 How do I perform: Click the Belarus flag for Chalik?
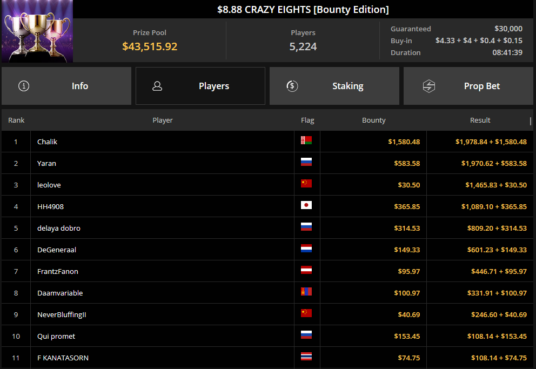click(x=306, y=140)
